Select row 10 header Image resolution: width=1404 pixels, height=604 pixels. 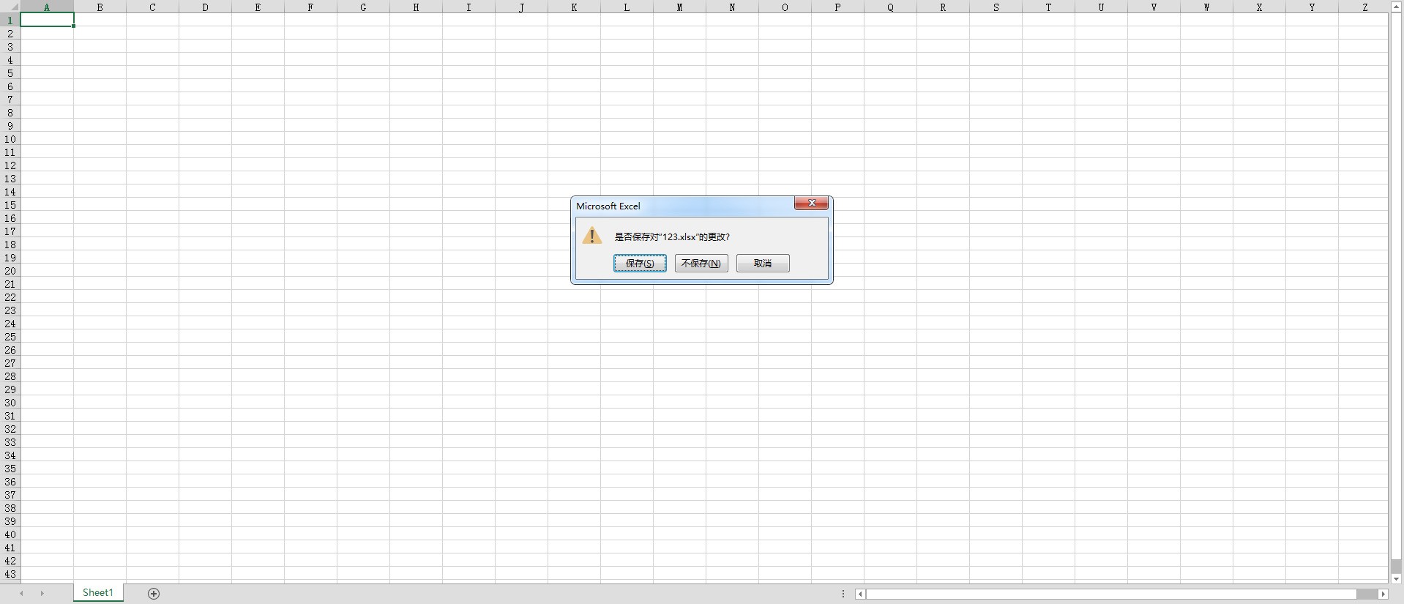click(10, 139)
